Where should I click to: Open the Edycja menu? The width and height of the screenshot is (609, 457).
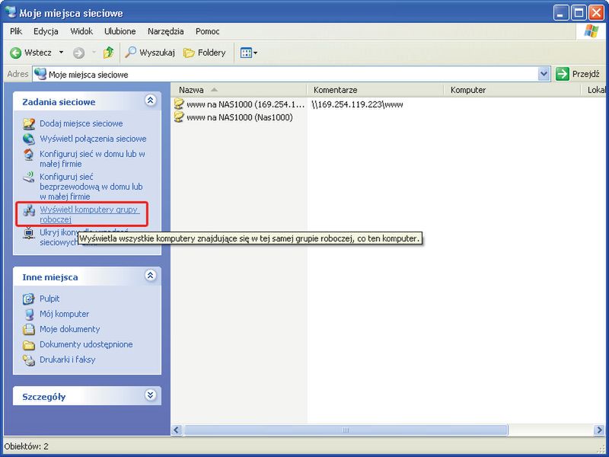(46, 31)
